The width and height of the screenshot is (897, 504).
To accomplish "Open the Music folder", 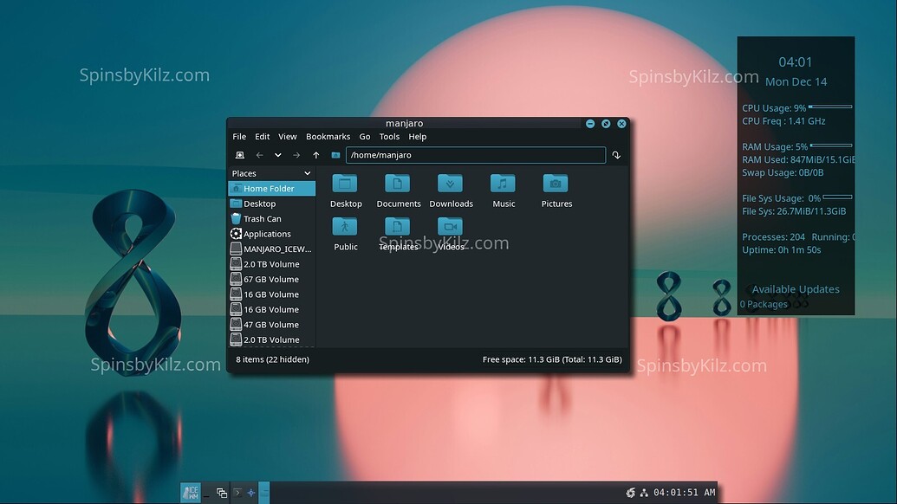I will tap(504, 184).
